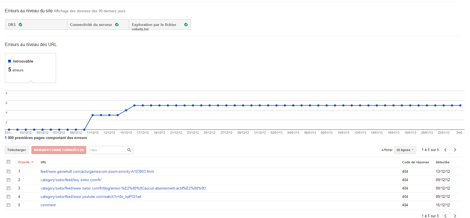This screenshot has width=470, height=218.
Task: Toggle the select-all checkbox in table header
Action: click(x=9, y=162)
